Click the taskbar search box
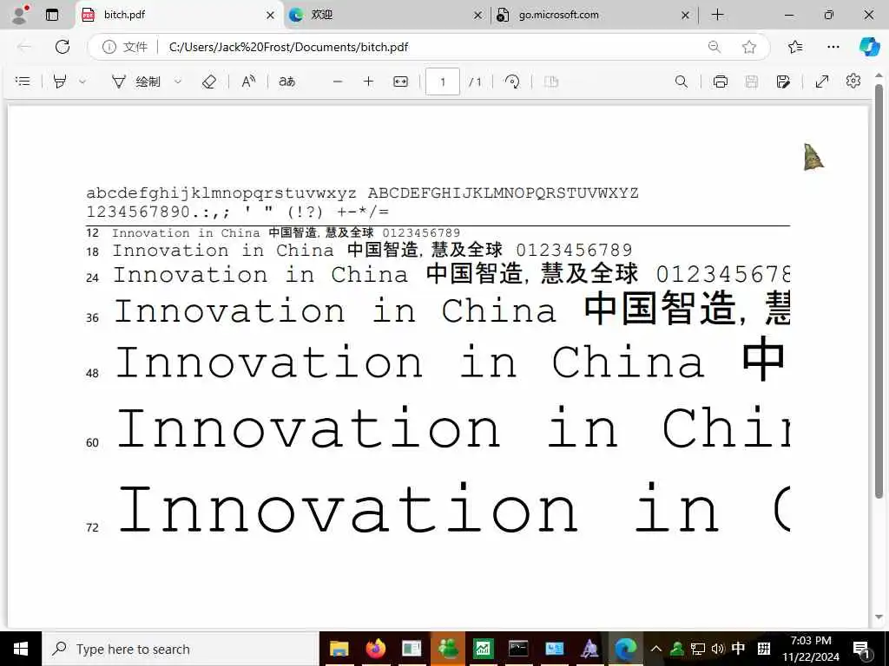 181,649
